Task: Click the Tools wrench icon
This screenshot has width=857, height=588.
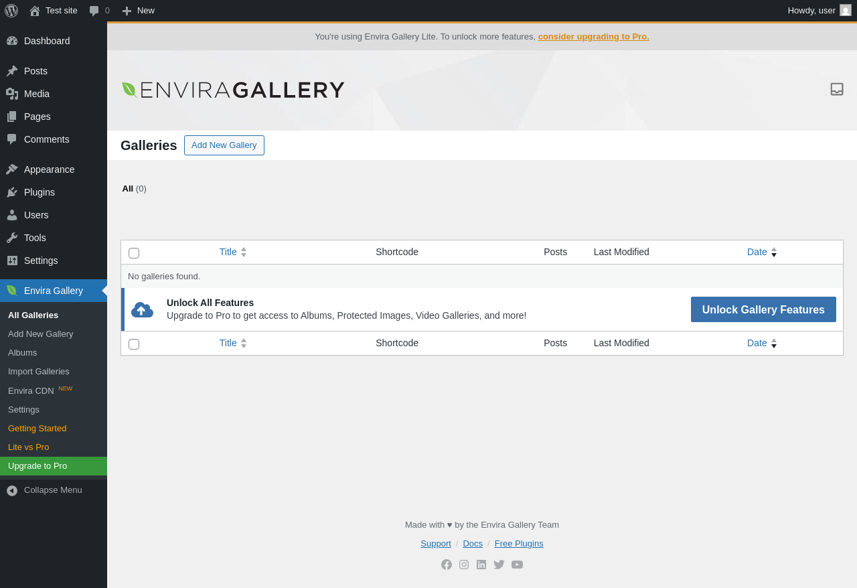Action: click(x=12, y=238)
